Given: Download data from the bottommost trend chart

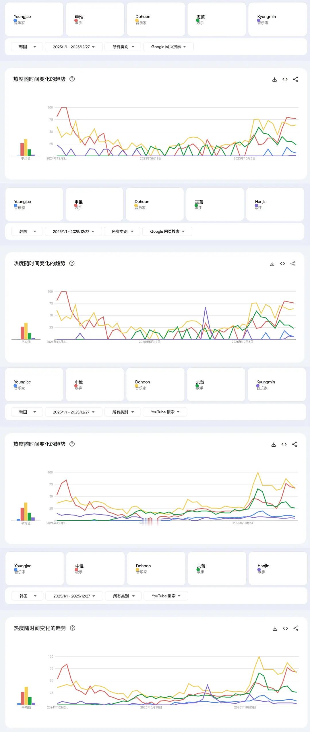Looking at the screenshot, I should pyautogui.click(x=275, y=628).
